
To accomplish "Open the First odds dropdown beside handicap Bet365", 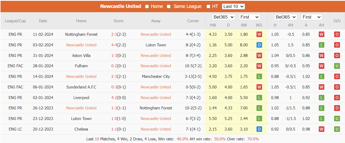I will 311,17.
